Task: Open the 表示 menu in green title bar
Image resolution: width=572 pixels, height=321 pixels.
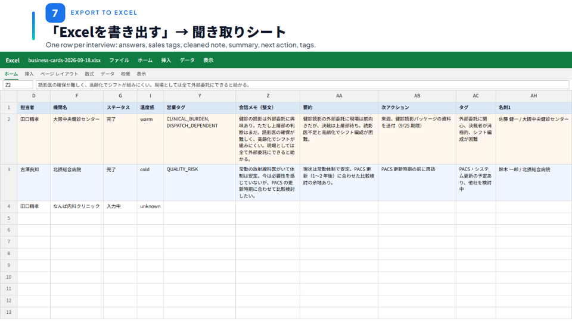Action: click(x=209, y=61)
